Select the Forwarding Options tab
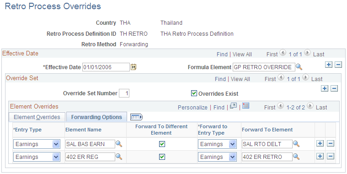Screen dimensions: 347x174 (96, 117)
